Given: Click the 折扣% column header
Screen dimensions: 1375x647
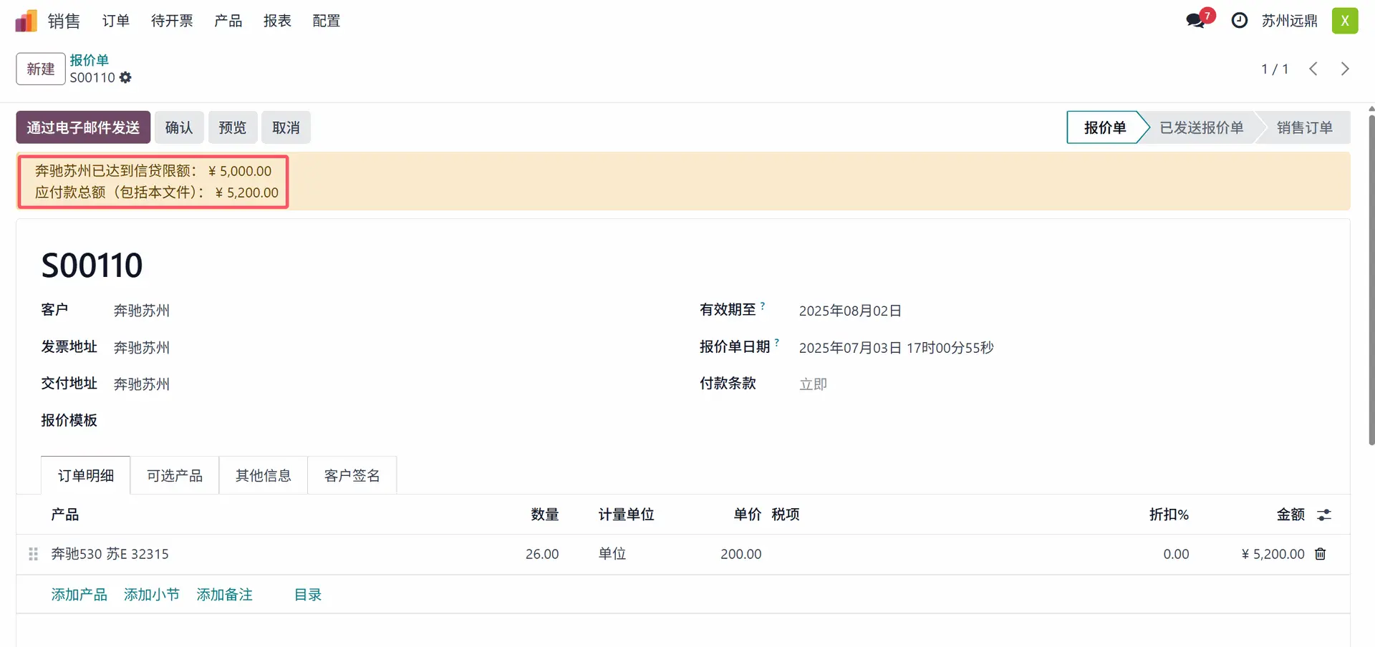Looking at the screenshot, I should click(1169, 515).
